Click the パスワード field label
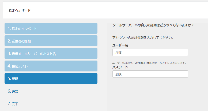Image resolution: width=208 pixels, height=111 pixels. pos(120,67)
